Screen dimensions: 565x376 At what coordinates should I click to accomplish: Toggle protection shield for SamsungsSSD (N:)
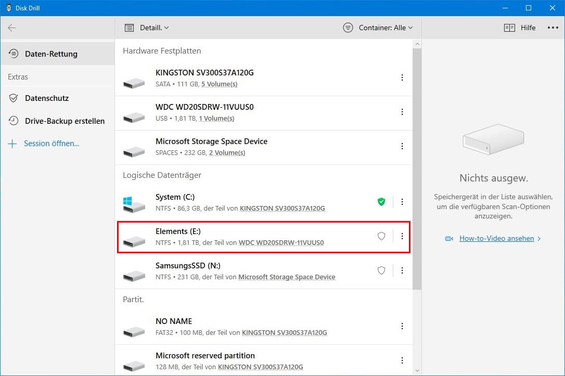coord(381,270)
